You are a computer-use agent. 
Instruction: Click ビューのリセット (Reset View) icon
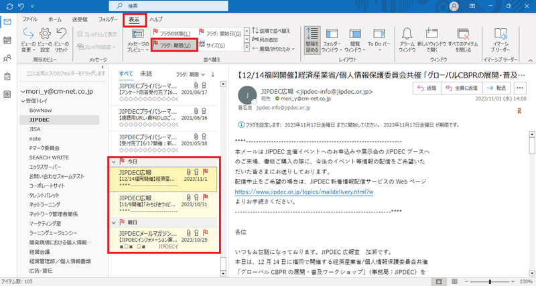(x=62, y=40)
